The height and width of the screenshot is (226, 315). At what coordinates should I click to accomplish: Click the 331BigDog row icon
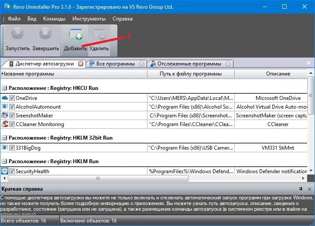[5, 147]
